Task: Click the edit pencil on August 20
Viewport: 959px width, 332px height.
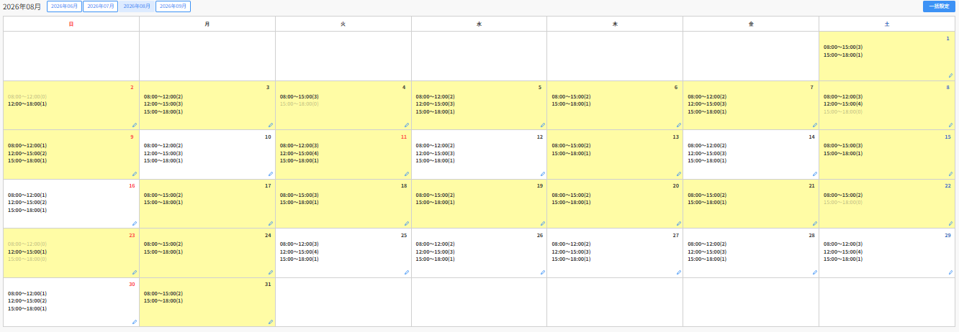Action: 678,223
